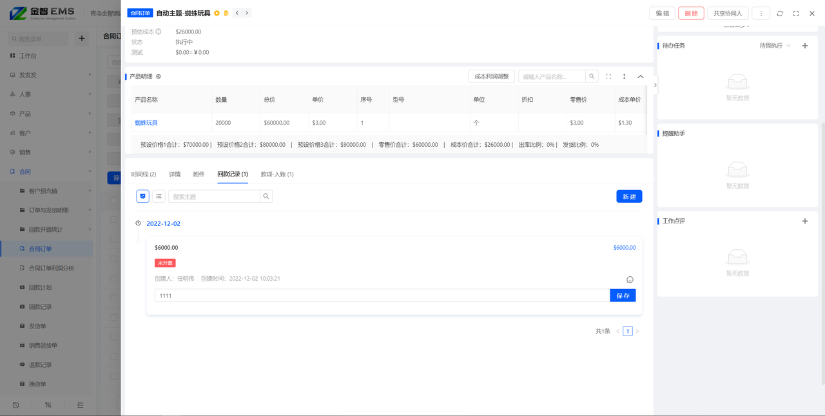This screenshot has height=416, width=825.
Task: Expand the 产品明细 table to fullscreen
Action: pyautogui.click(x=608, y=77)
